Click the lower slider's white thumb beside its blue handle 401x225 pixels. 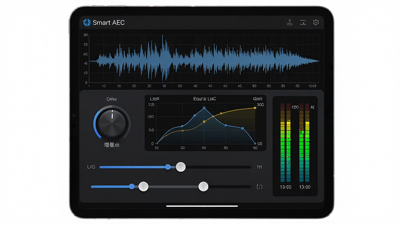coord(143,186)
